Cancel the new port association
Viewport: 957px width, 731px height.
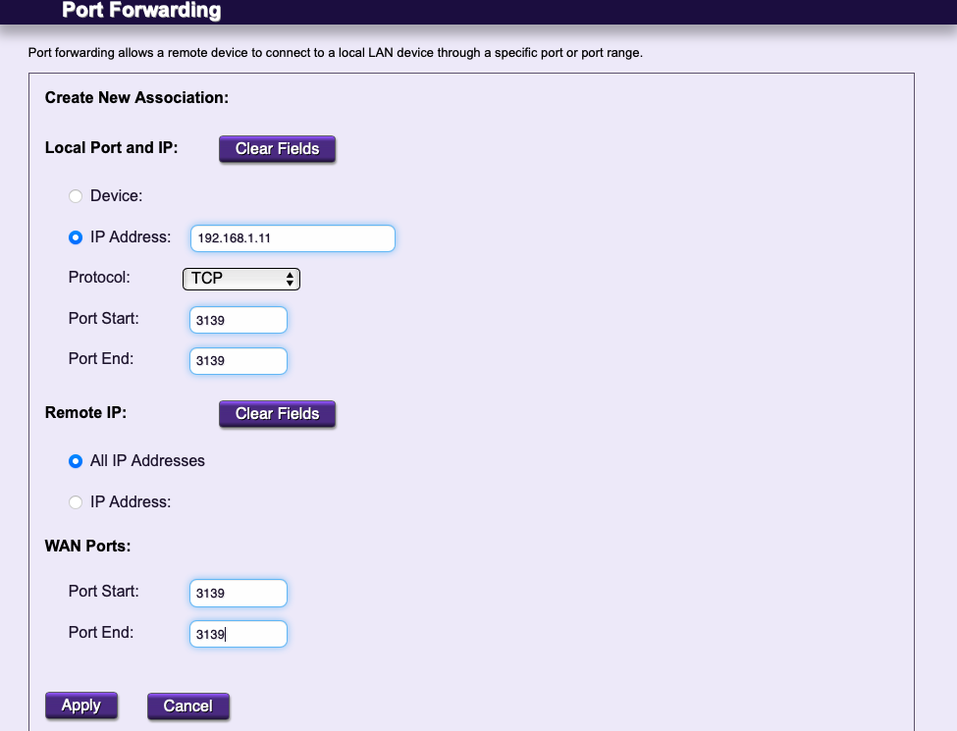187,705
